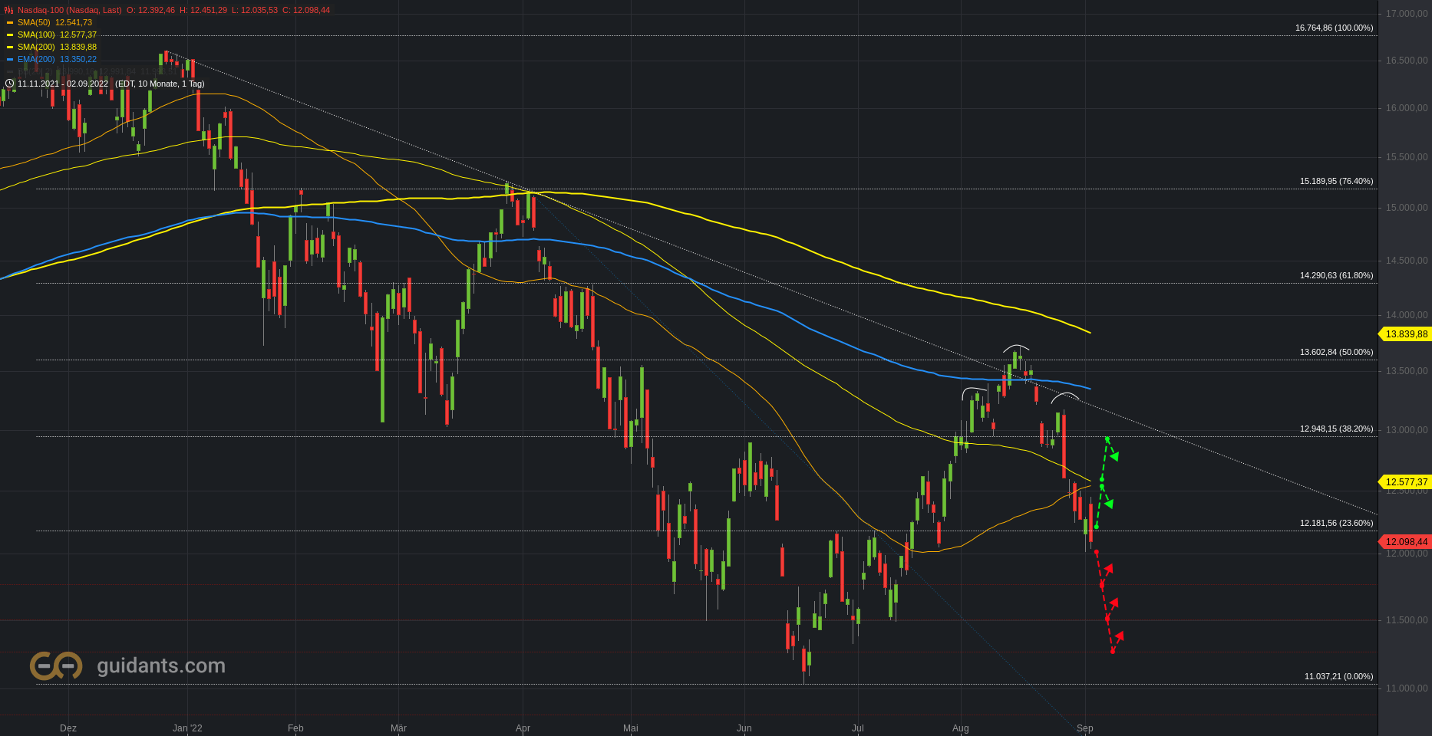Click the Aug label on the time axis
This screenshot has width=1432, height=736.
click(960, 728)
